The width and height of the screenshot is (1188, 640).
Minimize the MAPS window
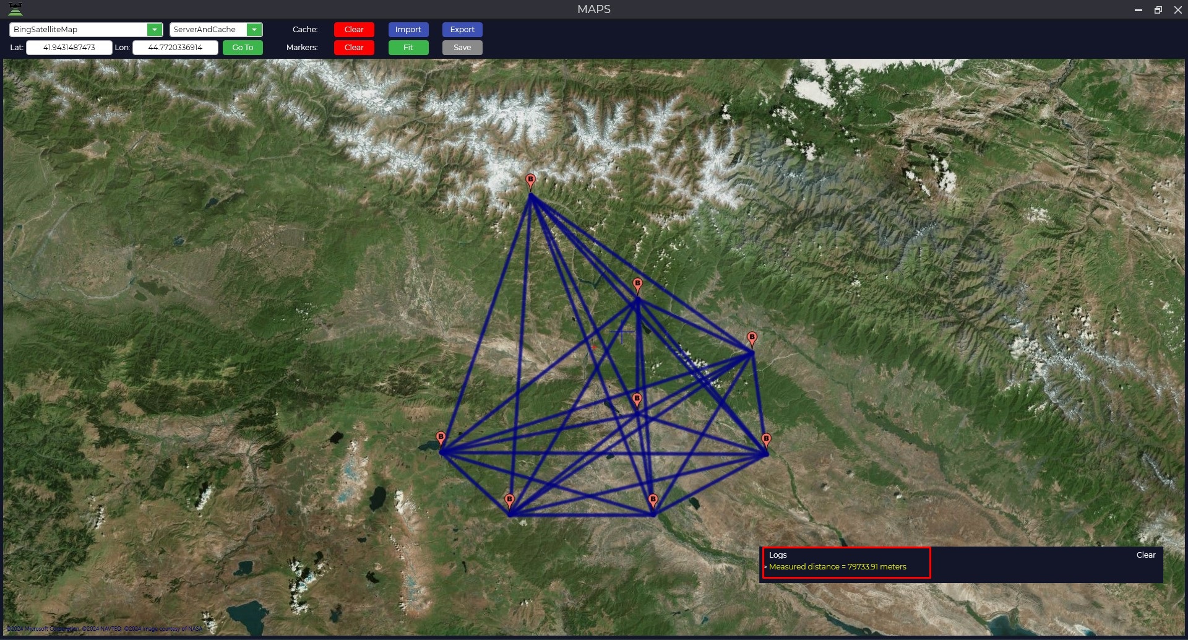[x=1138, y=10]
